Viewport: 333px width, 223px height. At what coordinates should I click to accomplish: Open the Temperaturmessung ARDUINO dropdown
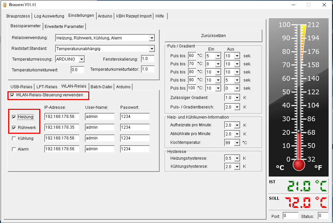(x=81, y=59)
